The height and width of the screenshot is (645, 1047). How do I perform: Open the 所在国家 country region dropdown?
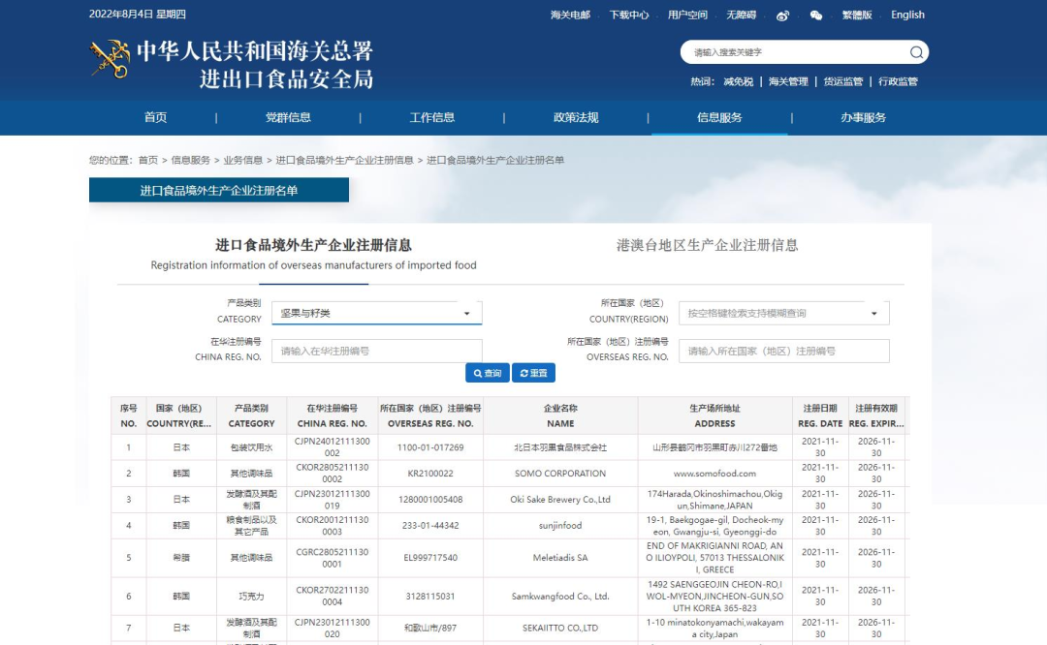[x=783, y=313]
